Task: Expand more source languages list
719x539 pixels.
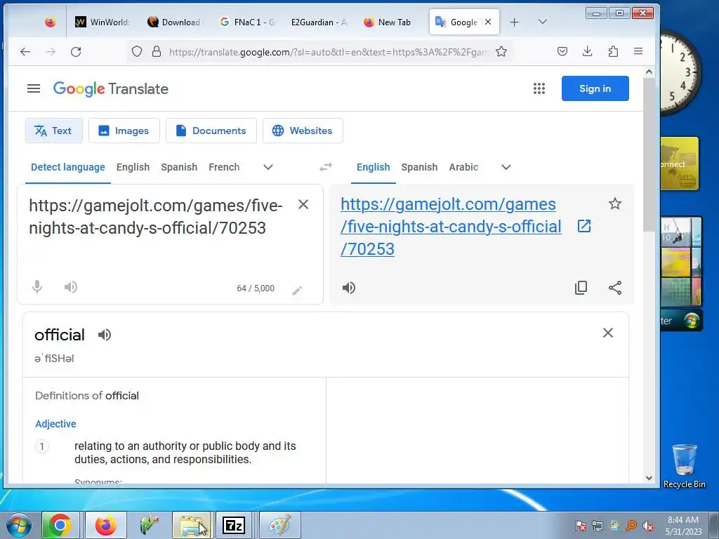Action: pyautogui.click(x=268, y=167)
